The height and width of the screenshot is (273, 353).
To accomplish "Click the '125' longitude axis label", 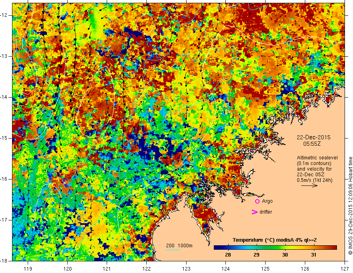I will click(266, 269).
